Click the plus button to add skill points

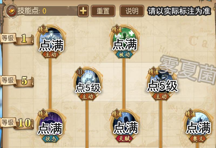coord(83,11)
